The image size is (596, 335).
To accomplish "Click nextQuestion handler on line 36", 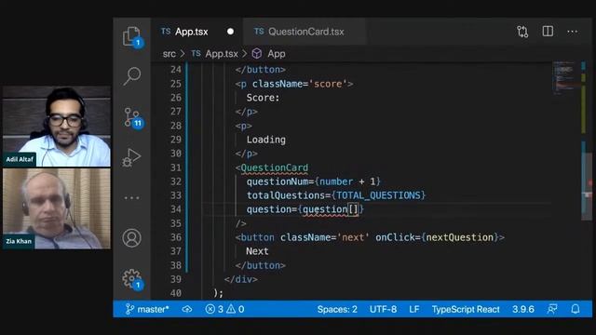I will (459, 237).
